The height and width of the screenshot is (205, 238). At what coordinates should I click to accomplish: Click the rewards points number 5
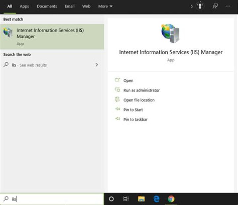click(x=191, y=6)
